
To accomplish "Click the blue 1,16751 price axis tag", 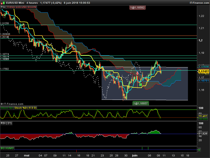I will pos(204,81).
